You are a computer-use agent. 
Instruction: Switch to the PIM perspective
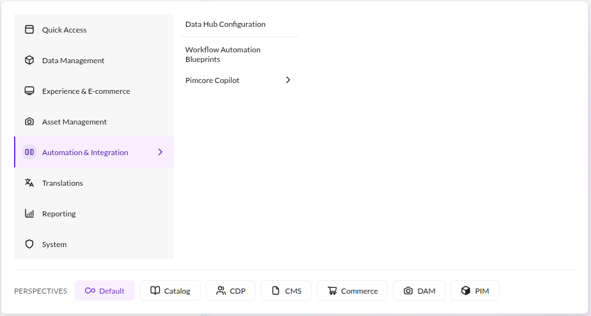(x=475, y=290)
